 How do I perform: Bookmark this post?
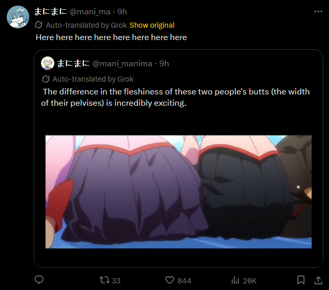(301, 280)
